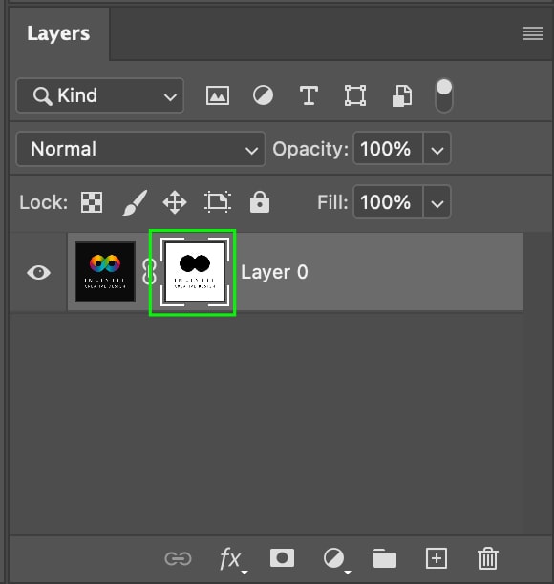The height and width of the screenshot is (584, 554).
Task: Toggle lock all padlock icon
Action: [260, 202]
